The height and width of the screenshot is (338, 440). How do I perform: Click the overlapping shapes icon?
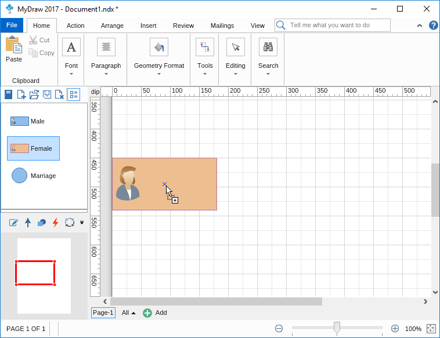42,223
